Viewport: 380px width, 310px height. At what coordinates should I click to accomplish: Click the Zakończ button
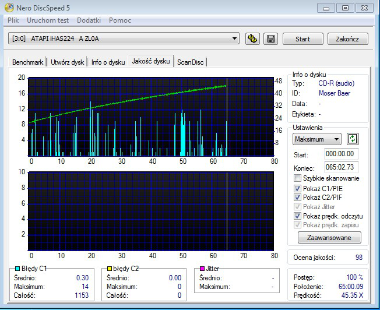(x=347, y=39)
